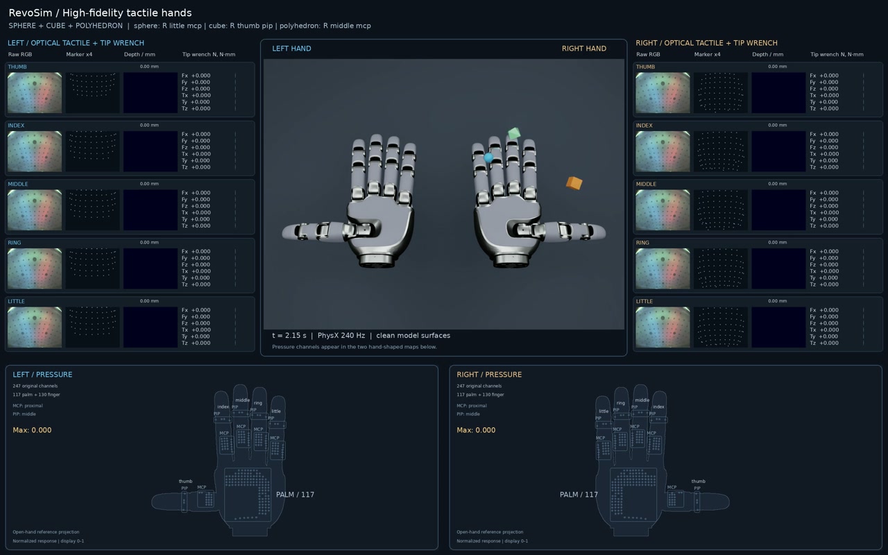Click 'Max: 0.000' in the right pressure panel
The width and height of the screenshot is (888, 555).
tap(476, 430)
